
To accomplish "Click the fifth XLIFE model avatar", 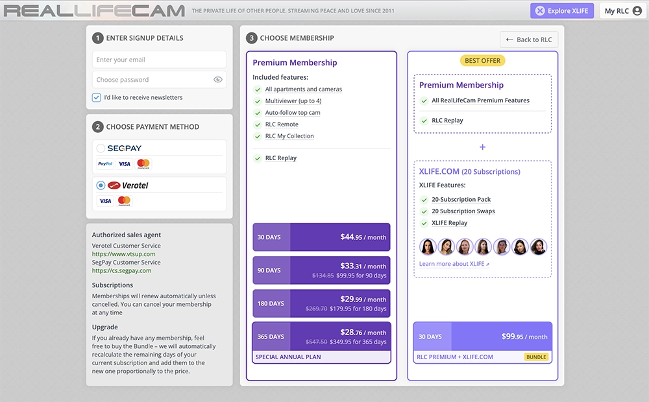I will click(x=501, y=247).
